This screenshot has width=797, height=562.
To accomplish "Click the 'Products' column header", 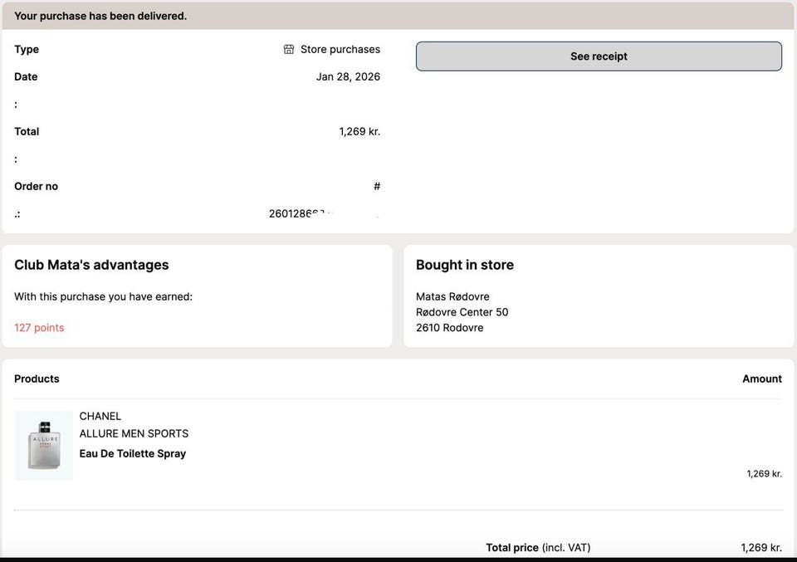I will pyautogui.click(x=37, y=379).
